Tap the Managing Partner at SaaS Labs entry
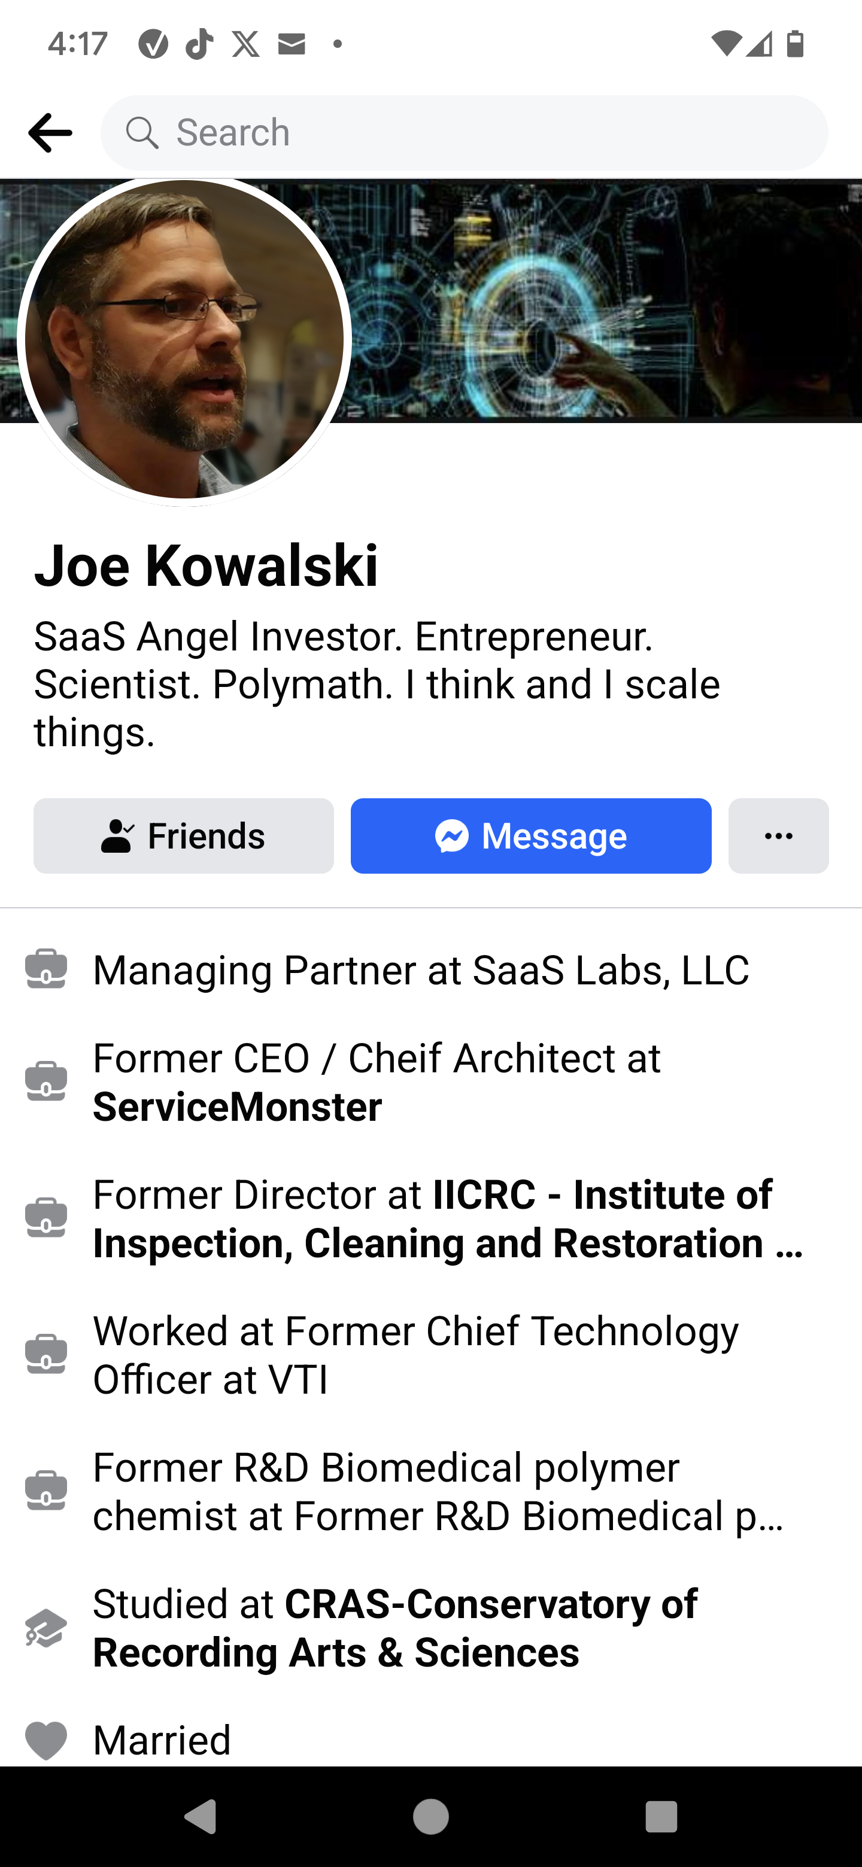862x1867 pixels. pos(420,970)
